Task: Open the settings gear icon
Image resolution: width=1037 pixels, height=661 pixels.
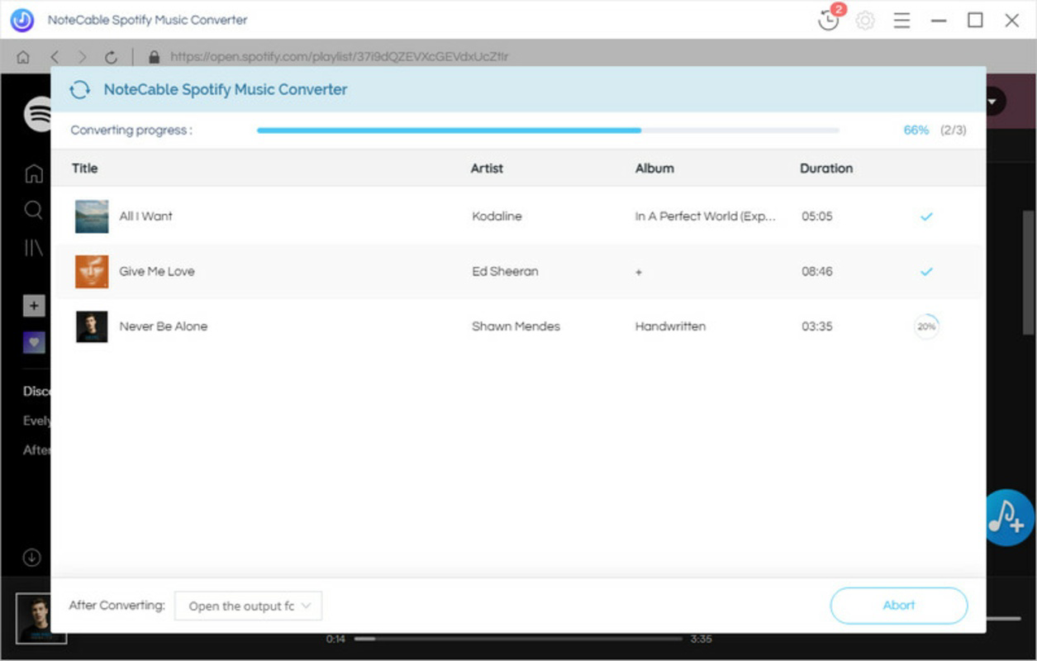Action: tap(865, 21)
